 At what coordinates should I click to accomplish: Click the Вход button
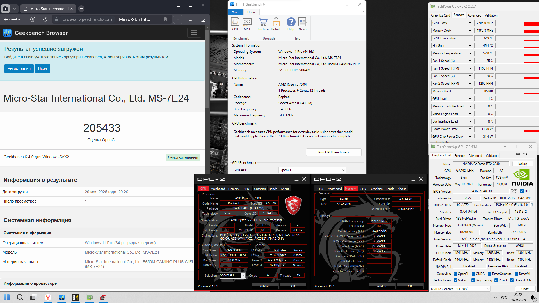pos(42,68)
